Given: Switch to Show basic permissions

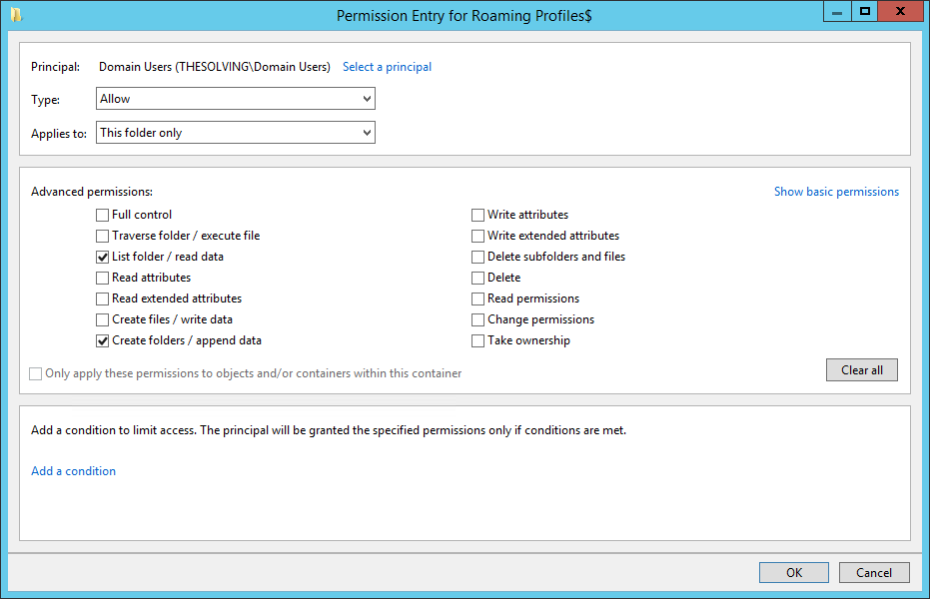Looking at the screenshot, I should point(836,192).
